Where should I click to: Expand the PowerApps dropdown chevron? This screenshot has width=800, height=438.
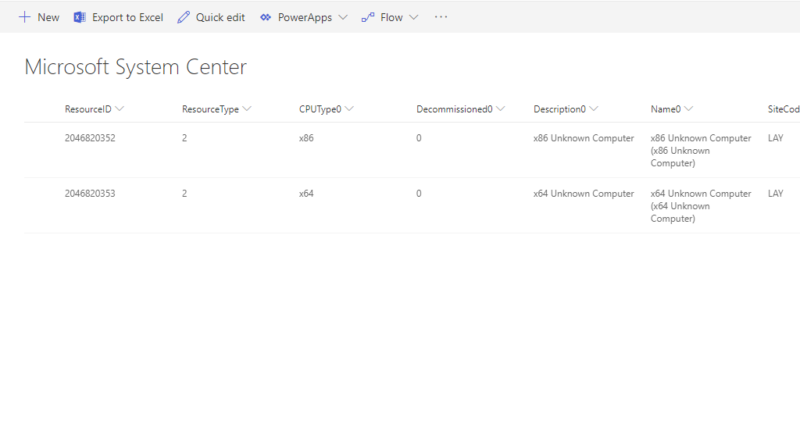point(343,17)
